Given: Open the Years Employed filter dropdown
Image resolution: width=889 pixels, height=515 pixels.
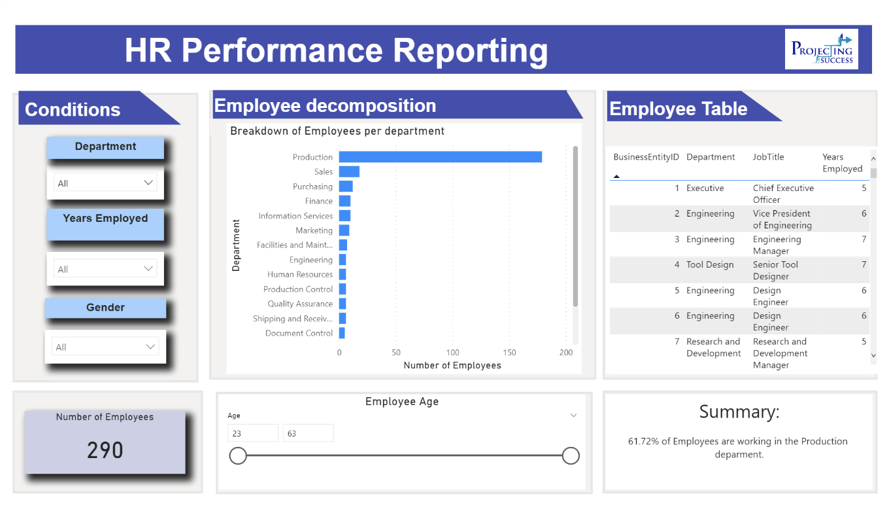Looking at the screenshot, I should pyautogui.click(x=105, y=268).
